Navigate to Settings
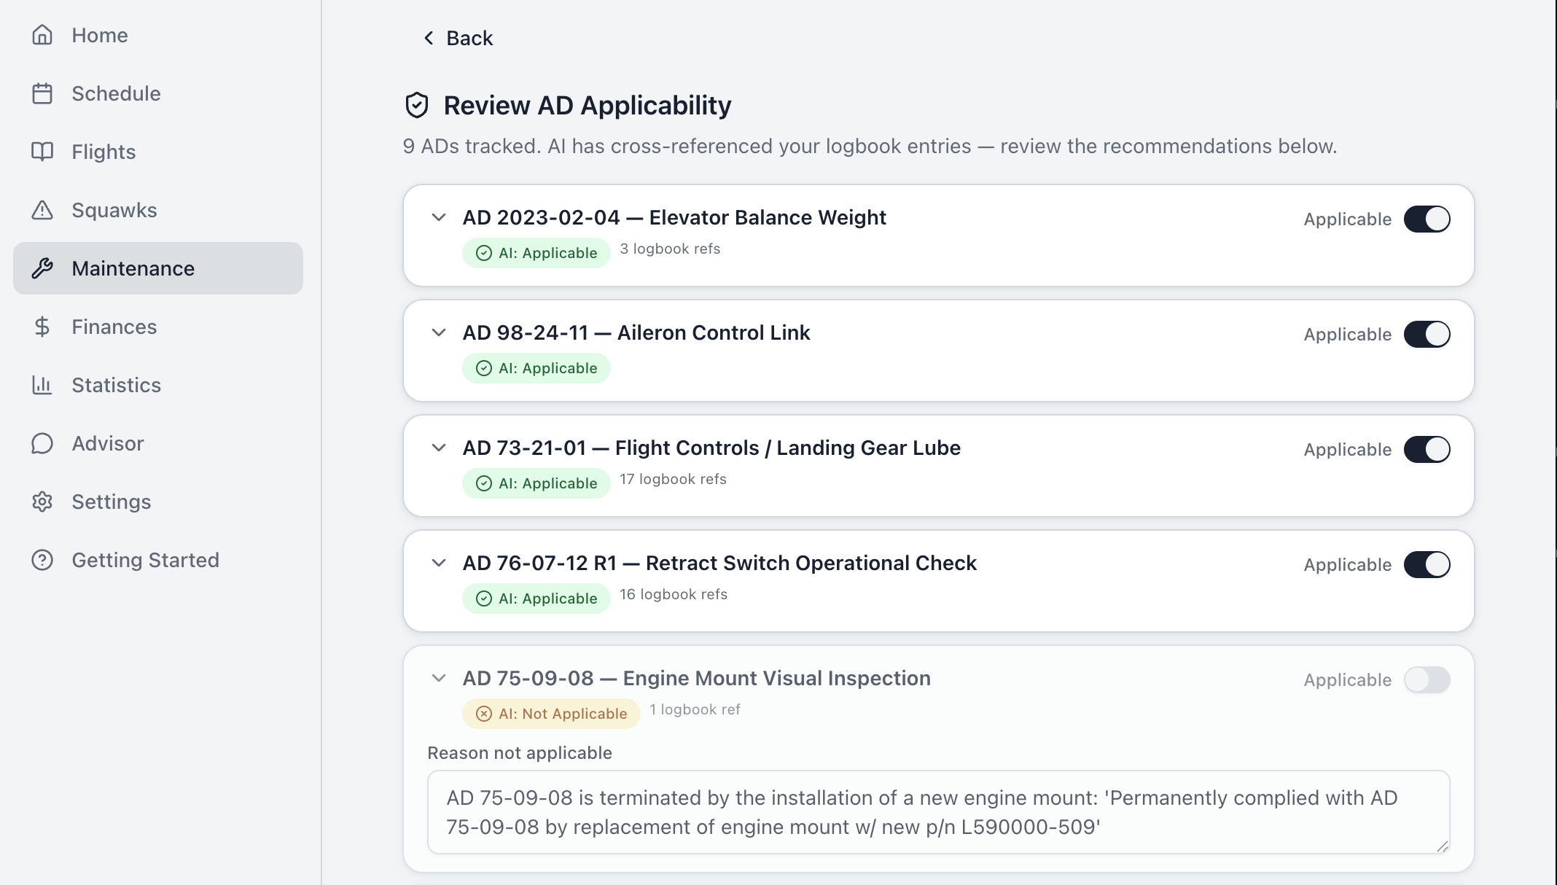This screenshot has width=1557, height=885. [x=111, y=502]
